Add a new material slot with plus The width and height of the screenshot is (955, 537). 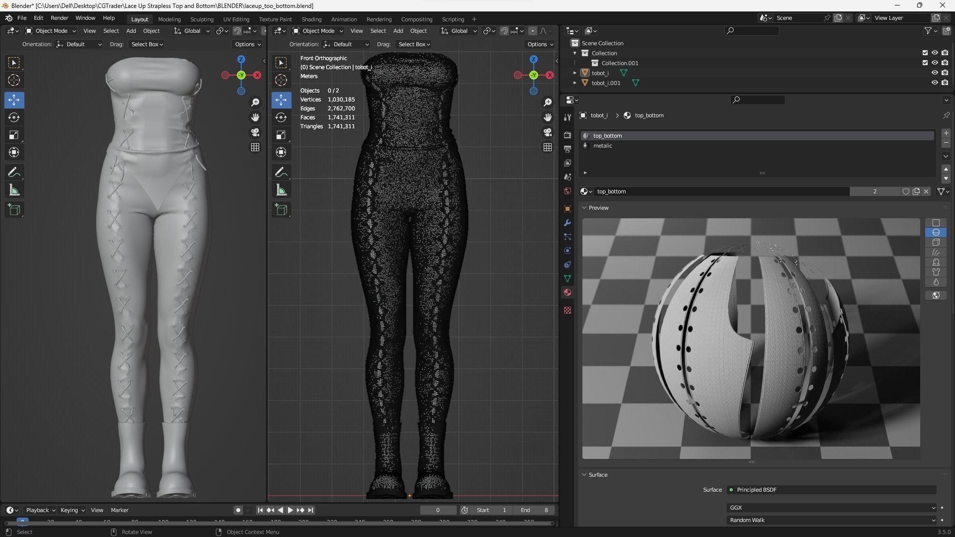[x=946, y=133]
